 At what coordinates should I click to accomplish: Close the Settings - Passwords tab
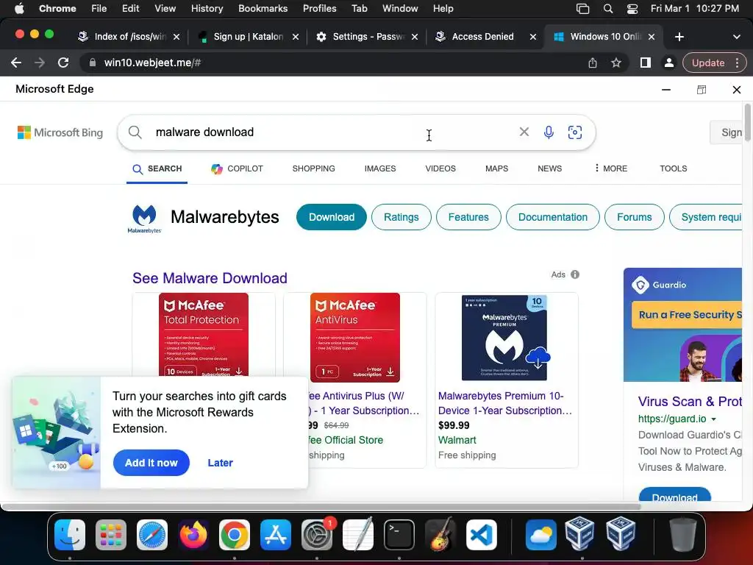pos(415,37)
